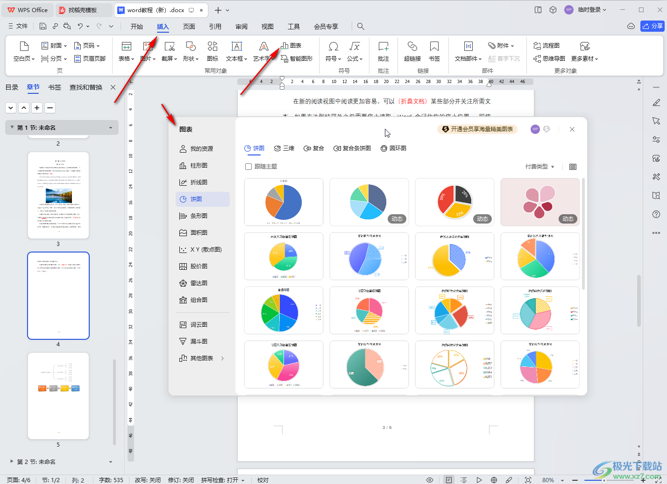Open the 更多素材 dropdown
Image resolution: width=667 pixels, height=484 pixels.
click(584, 51)
